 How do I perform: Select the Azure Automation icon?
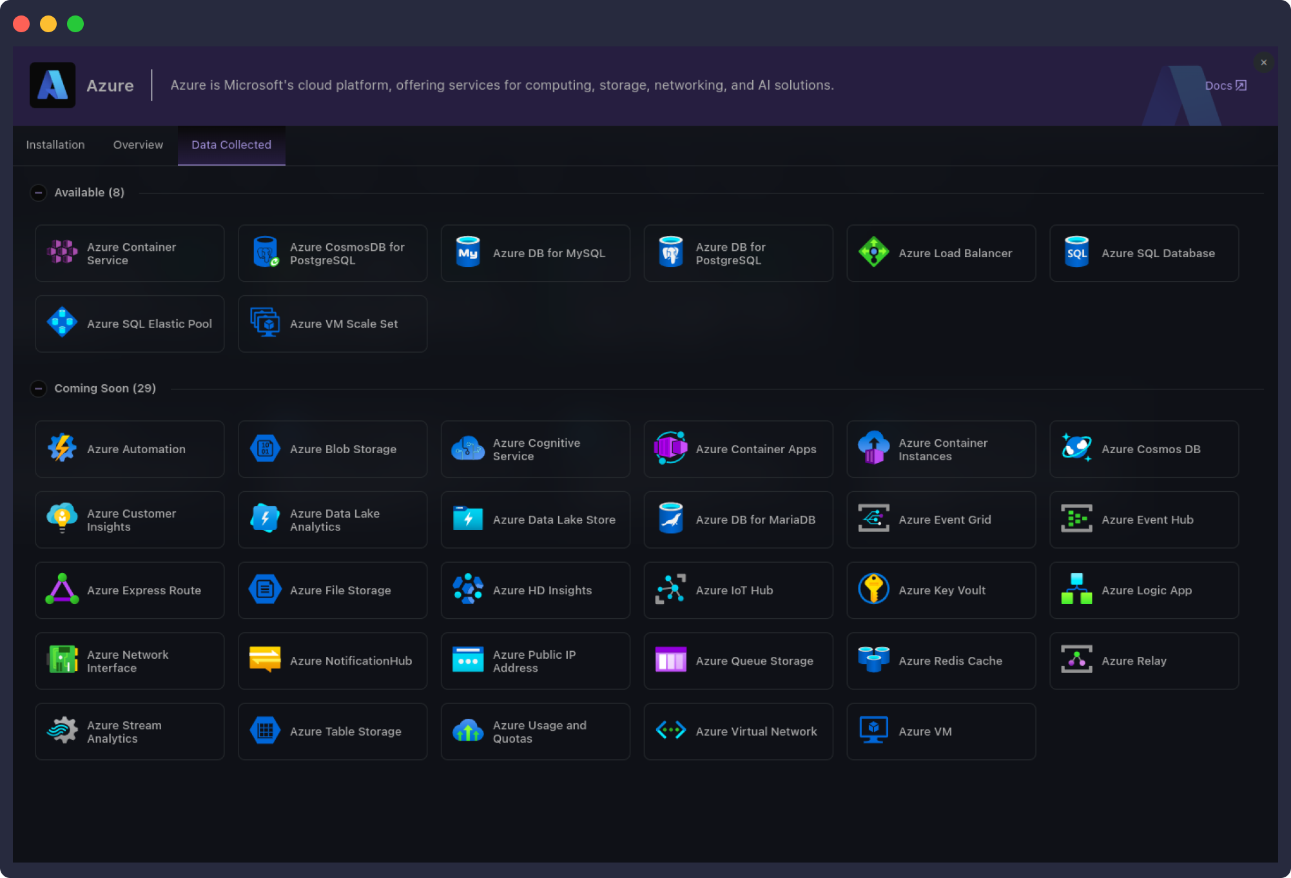pyautogui.click(x=62, y=449)
